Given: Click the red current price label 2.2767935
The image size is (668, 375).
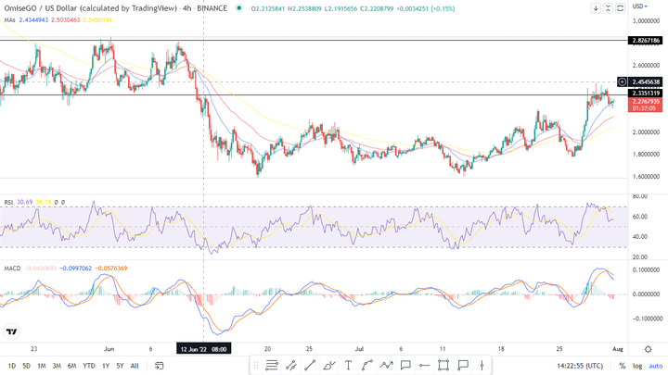Looking at the screenshot, I should [x=645, y=105].
